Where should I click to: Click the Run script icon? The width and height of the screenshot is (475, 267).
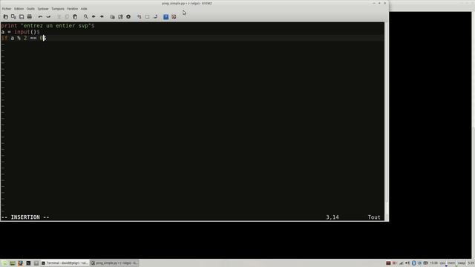[x=128, y=16]
